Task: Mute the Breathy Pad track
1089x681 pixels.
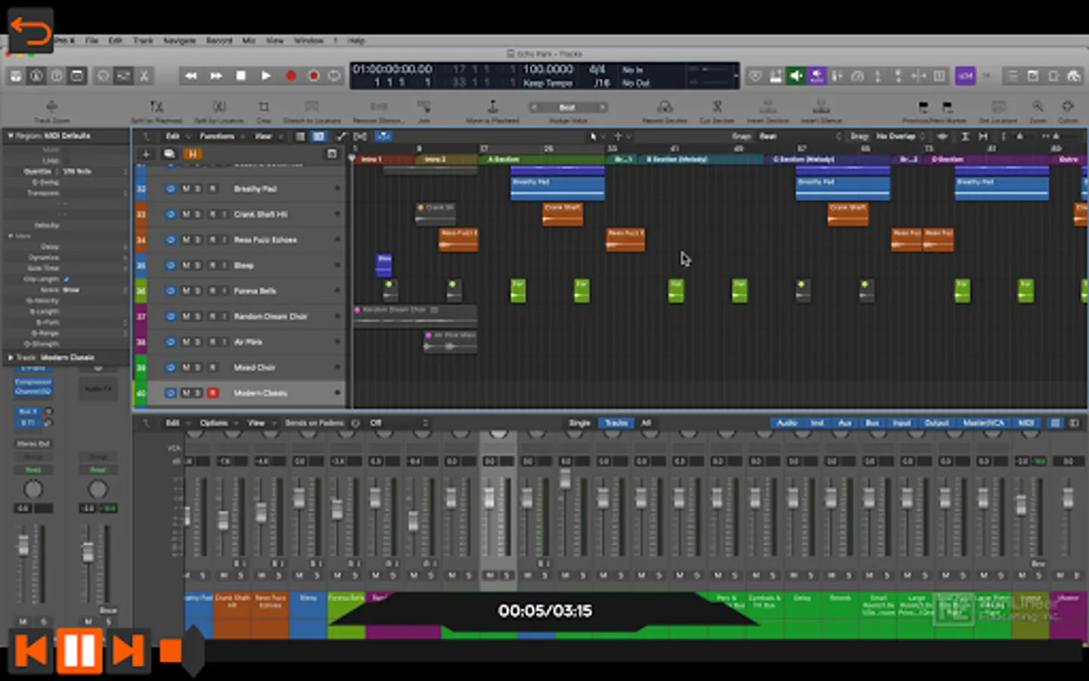Action: 186,188
